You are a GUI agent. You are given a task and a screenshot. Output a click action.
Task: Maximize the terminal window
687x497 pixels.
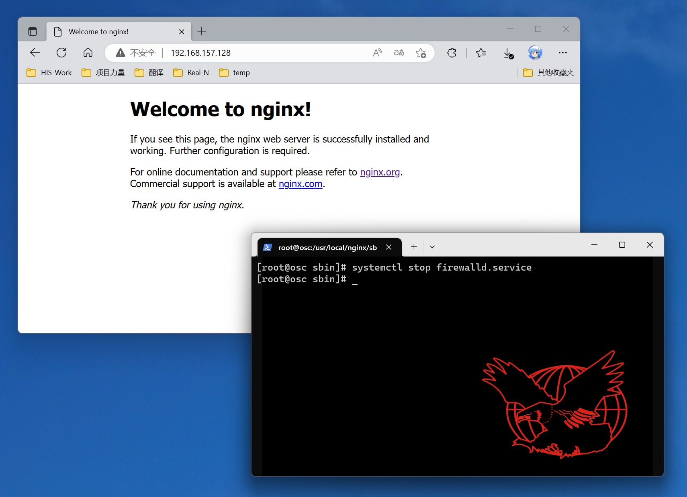click(x=622, y=245)
